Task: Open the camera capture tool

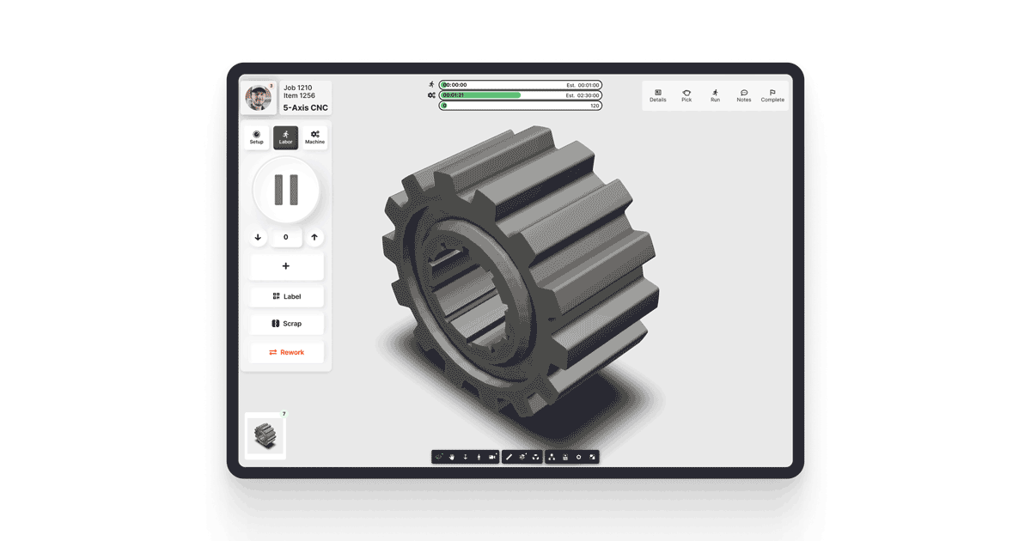Action: [x=492, y=456]
